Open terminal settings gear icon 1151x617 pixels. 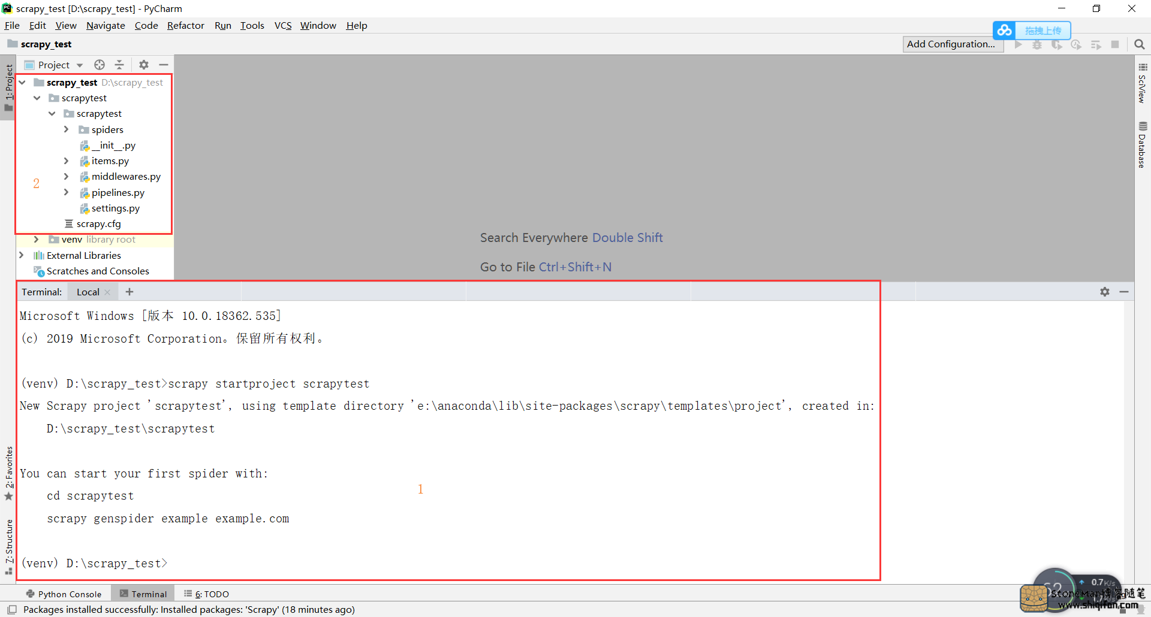coord(1105,292)
